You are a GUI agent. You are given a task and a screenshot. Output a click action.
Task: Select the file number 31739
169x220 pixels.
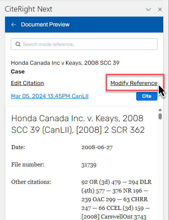(x=89, y=165)
